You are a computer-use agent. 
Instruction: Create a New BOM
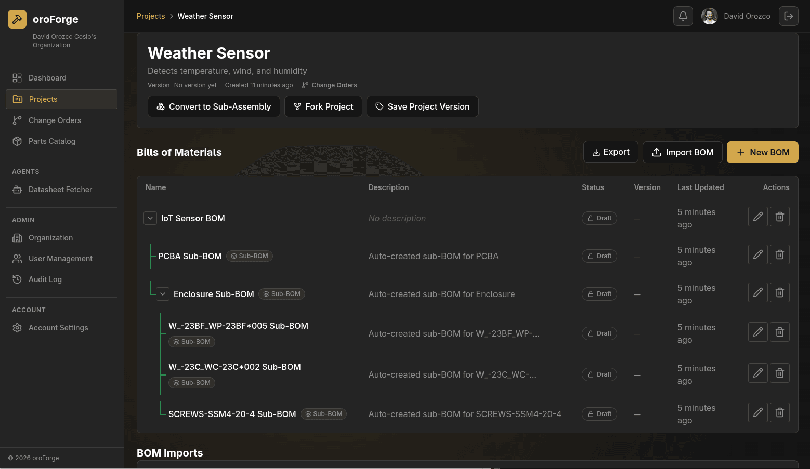click(763, 152)
